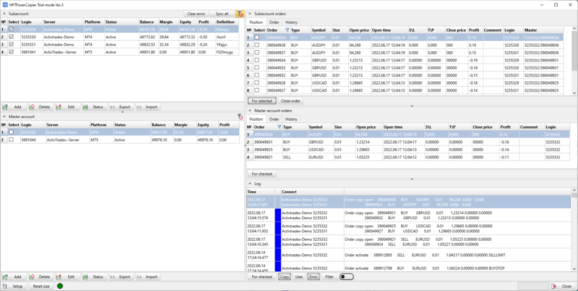Click Add in the Subaccount toolbar
This screenshot has height=291, width=578.
tap(13, 107)
